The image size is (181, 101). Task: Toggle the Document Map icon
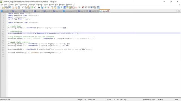click(x=70, y=8)
